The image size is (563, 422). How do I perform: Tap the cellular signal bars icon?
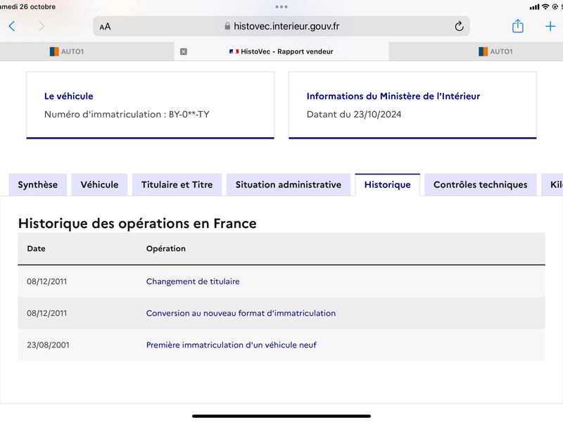point(535,7)
